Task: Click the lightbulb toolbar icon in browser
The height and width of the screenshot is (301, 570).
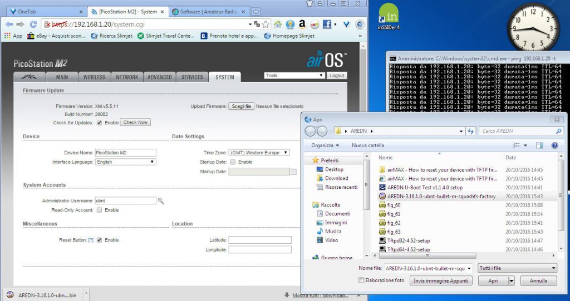Action: click(289, 24)
